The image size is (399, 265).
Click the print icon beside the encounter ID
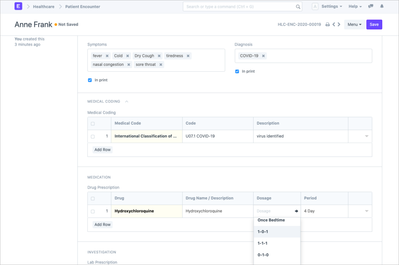pos(327,25)
